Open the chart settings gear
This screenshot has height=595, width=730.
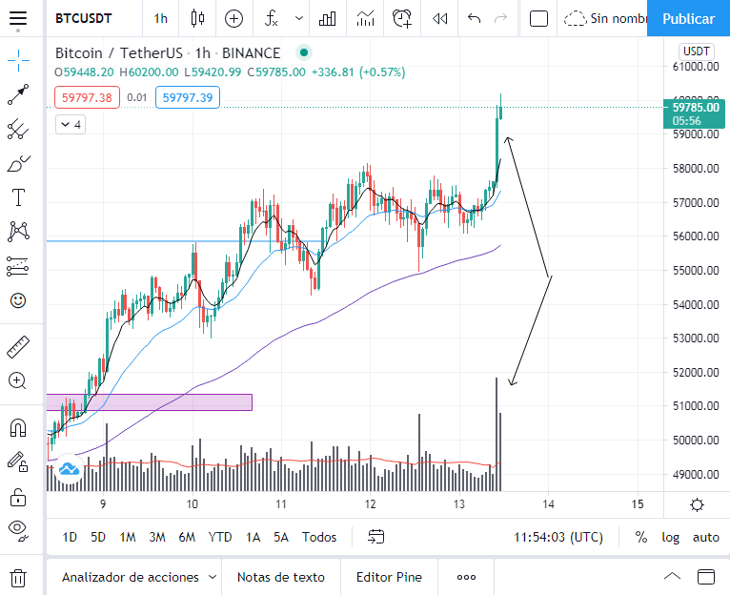coord(697,504)
